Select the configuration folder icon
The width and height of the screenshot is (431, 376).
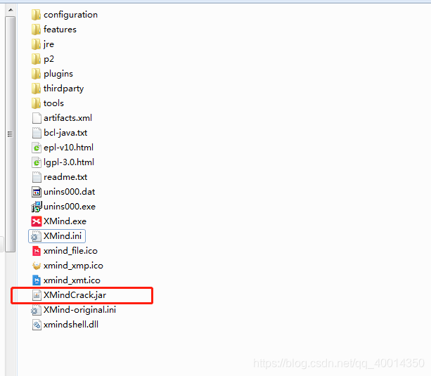click(37, 15)
